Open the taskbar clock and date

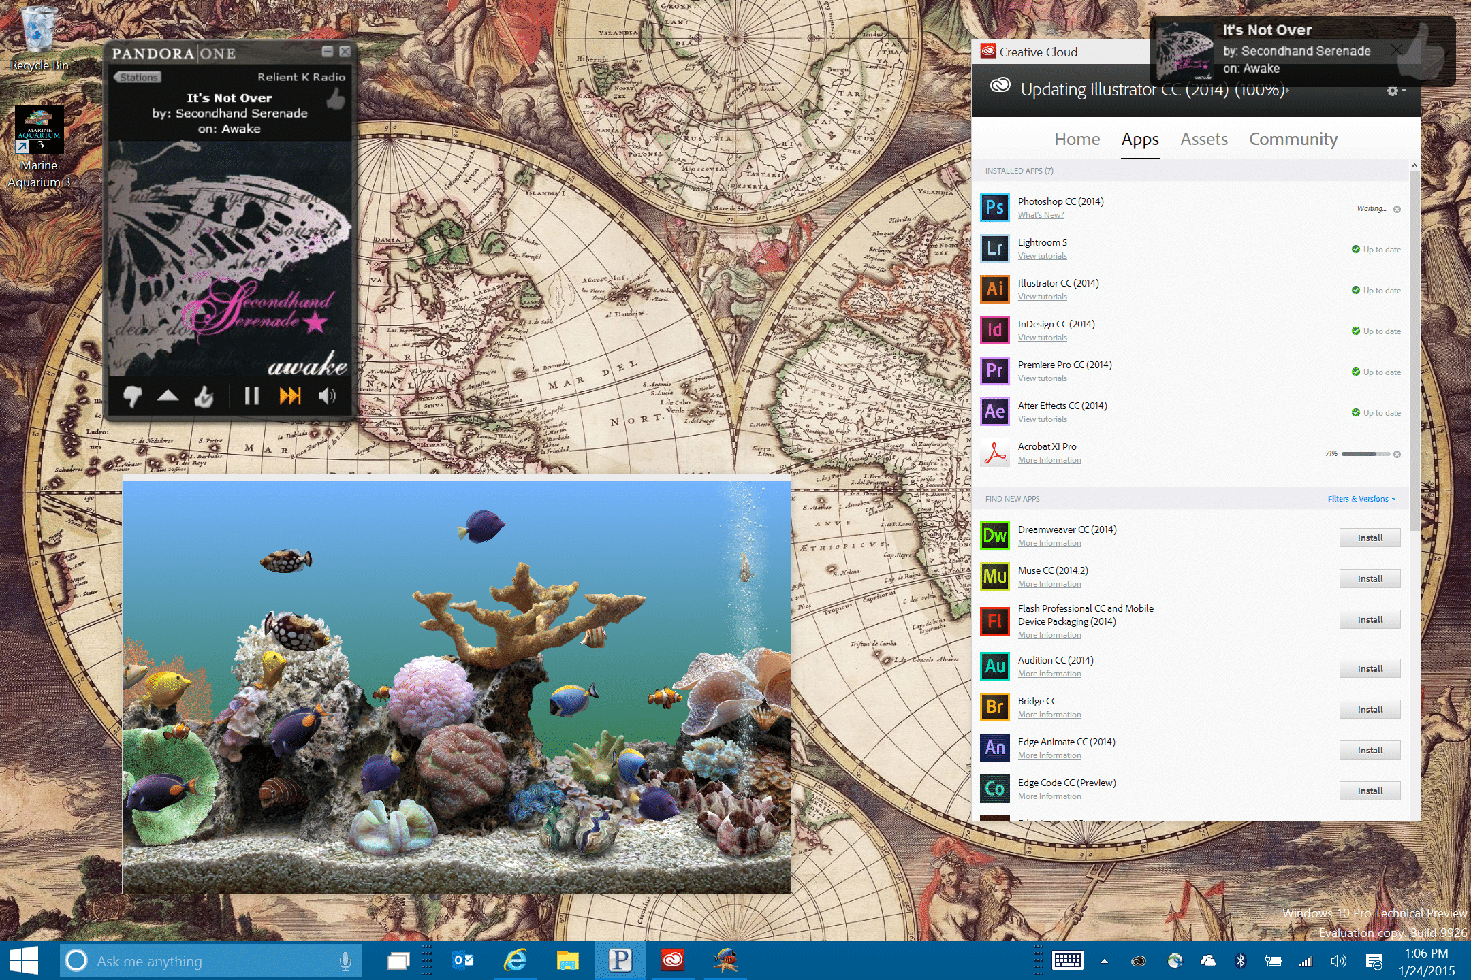coord(1426,962)
